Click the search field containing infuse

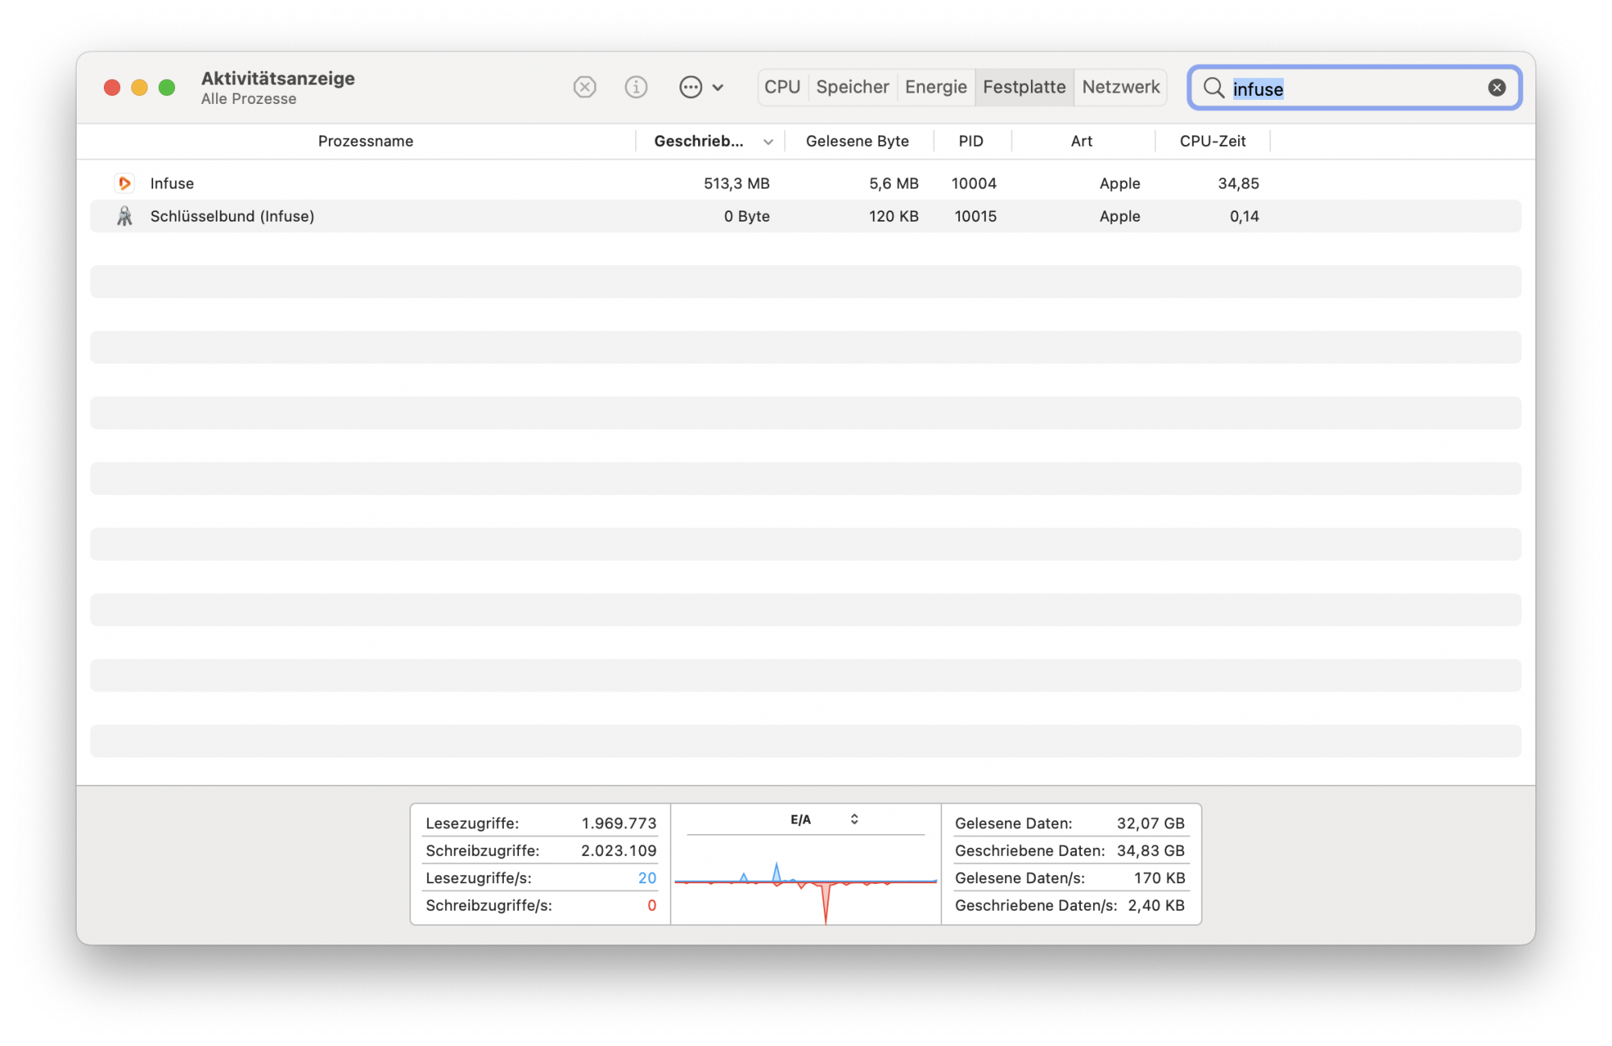pos(1354,89)
